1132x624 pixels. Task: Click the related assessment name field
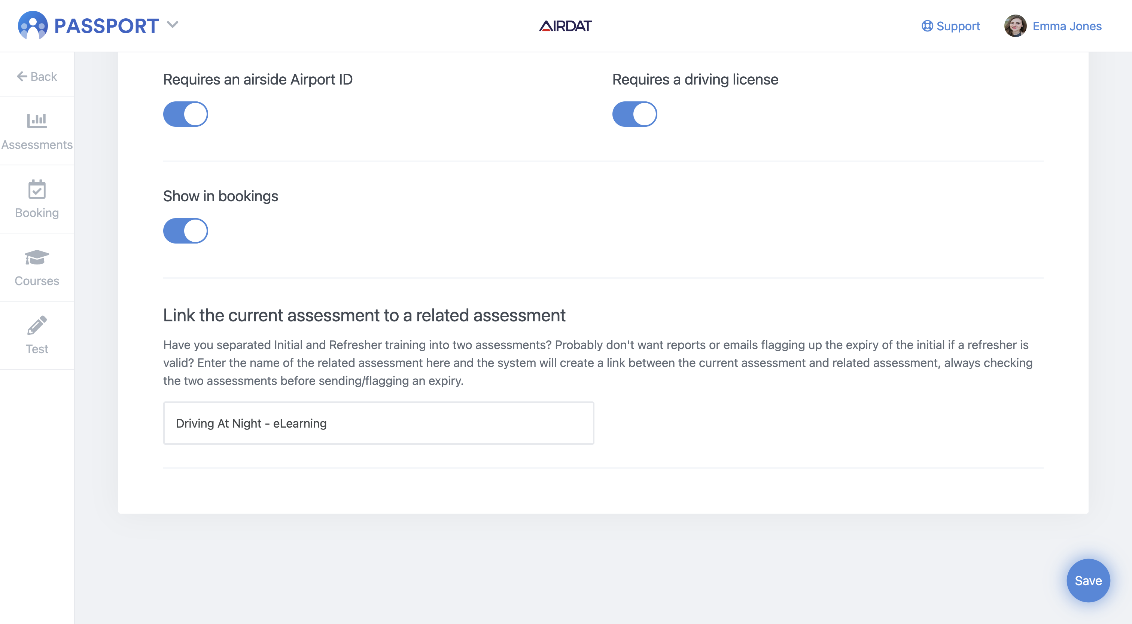(378, 423)
